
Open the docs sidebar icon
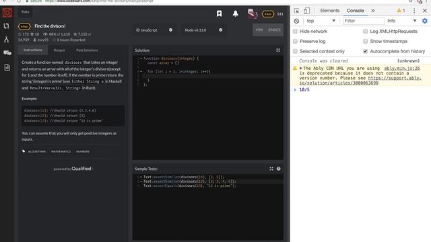tap(7, 67)
